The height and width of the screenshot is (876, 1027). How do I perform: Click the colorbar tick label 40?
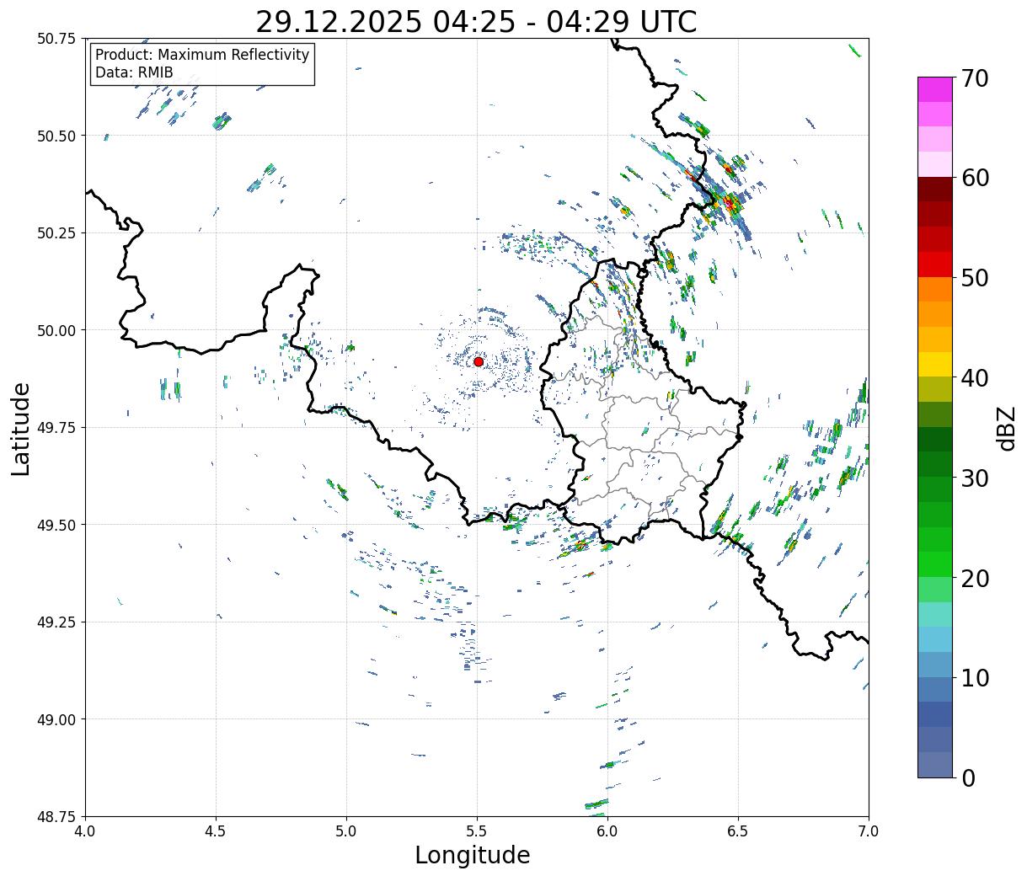974,377
